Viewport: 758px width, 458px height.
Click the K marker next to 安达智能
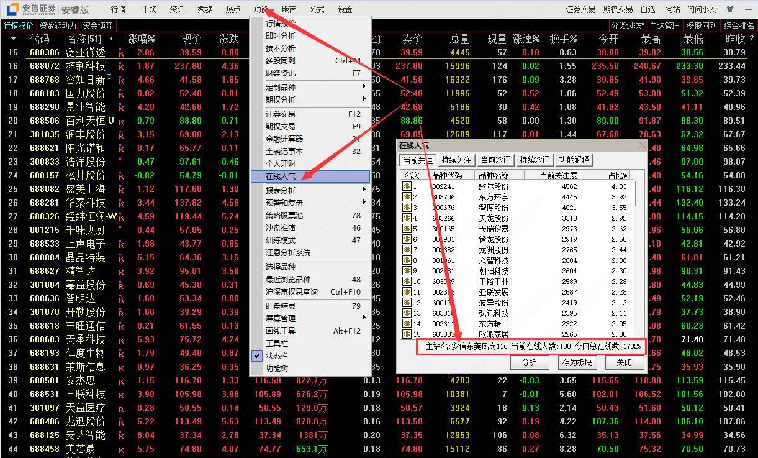[121, 436]
